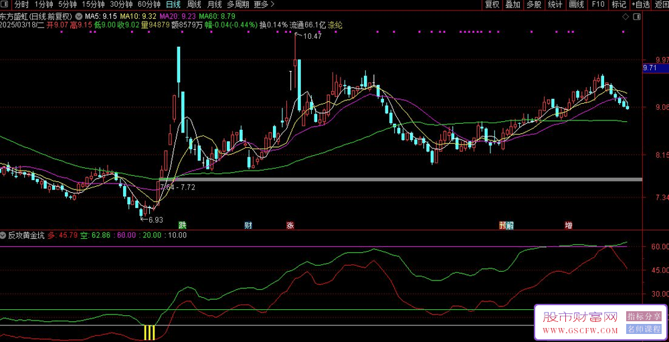Select the 1分钟 period tab

[44, 5]
